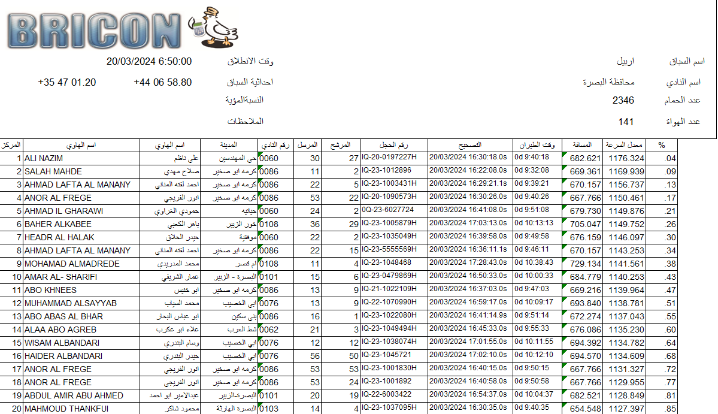Viewport: 718px width, 414px height.
Task: Click speed value 1176.324
Action: coord(626,159)
